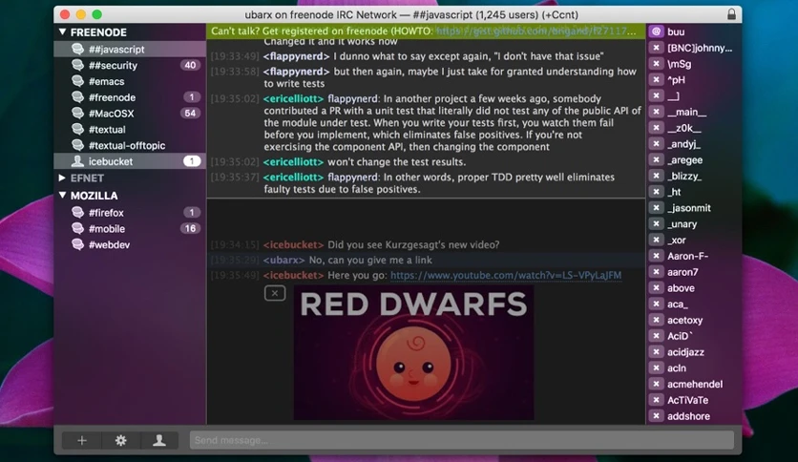
Task: Click the icon next to AcTiVaTe
Action: tap(656, 400)
